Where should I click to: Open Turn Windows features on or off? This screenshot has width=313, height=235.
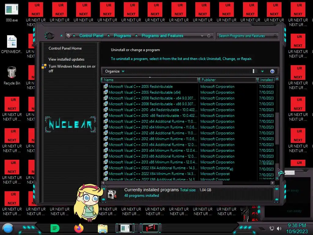[x=72, y=69]
